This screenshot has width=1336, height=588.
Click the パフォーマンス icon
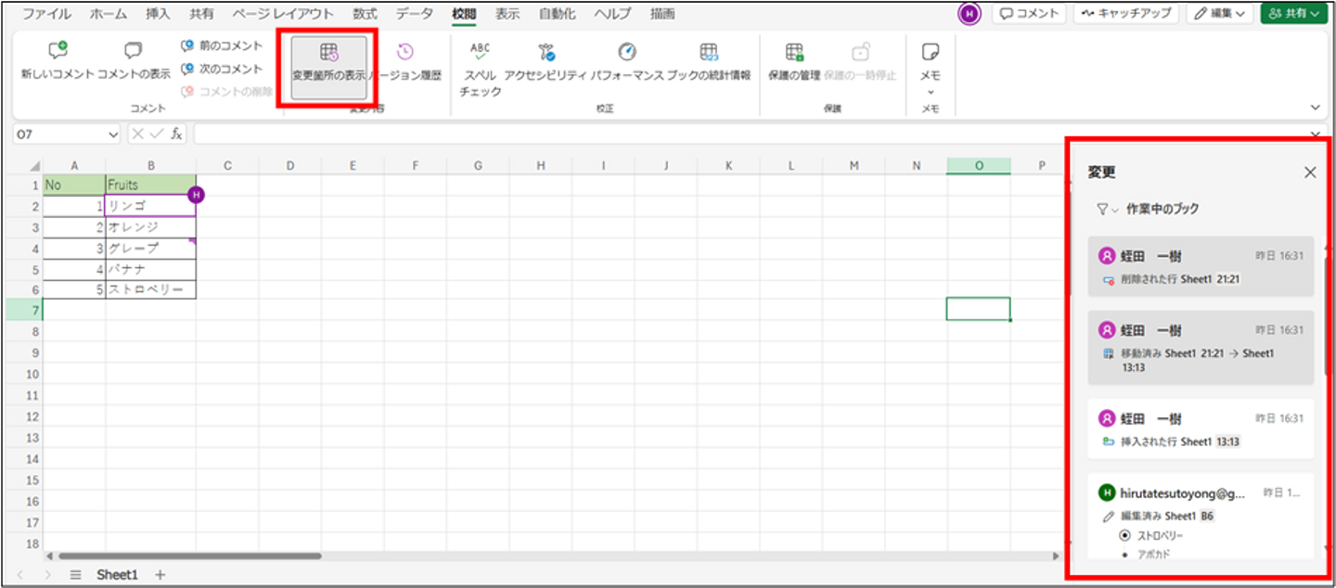(627, 61)
